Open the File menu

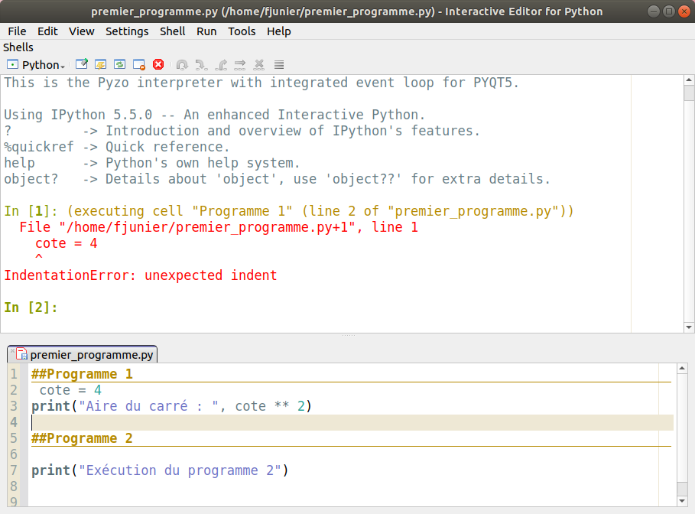click(x=17, y=31)
